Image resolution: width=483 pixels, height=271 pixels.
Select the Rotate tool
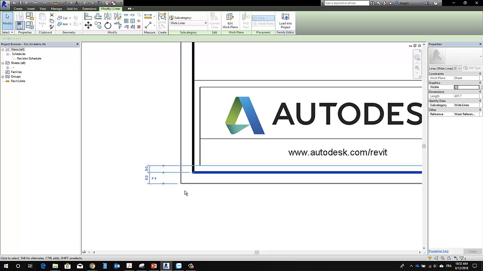click(x=108, y=25)
